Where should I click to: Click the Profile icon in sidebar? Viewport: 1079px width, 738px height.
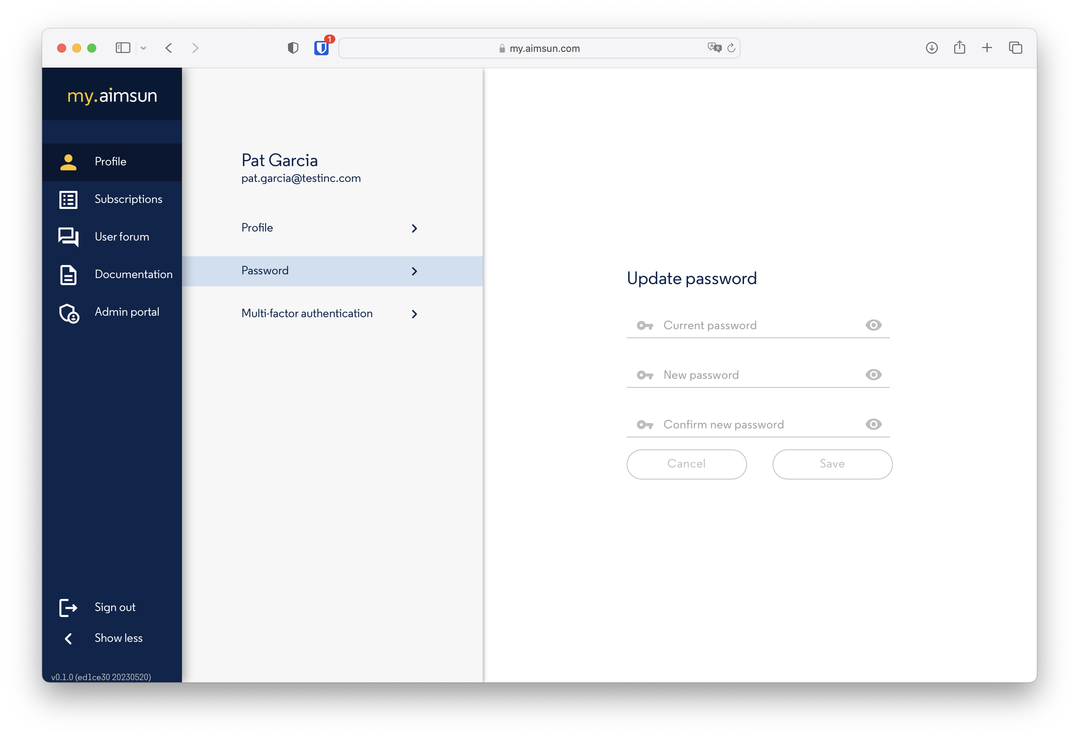click(x=69, y=161)
